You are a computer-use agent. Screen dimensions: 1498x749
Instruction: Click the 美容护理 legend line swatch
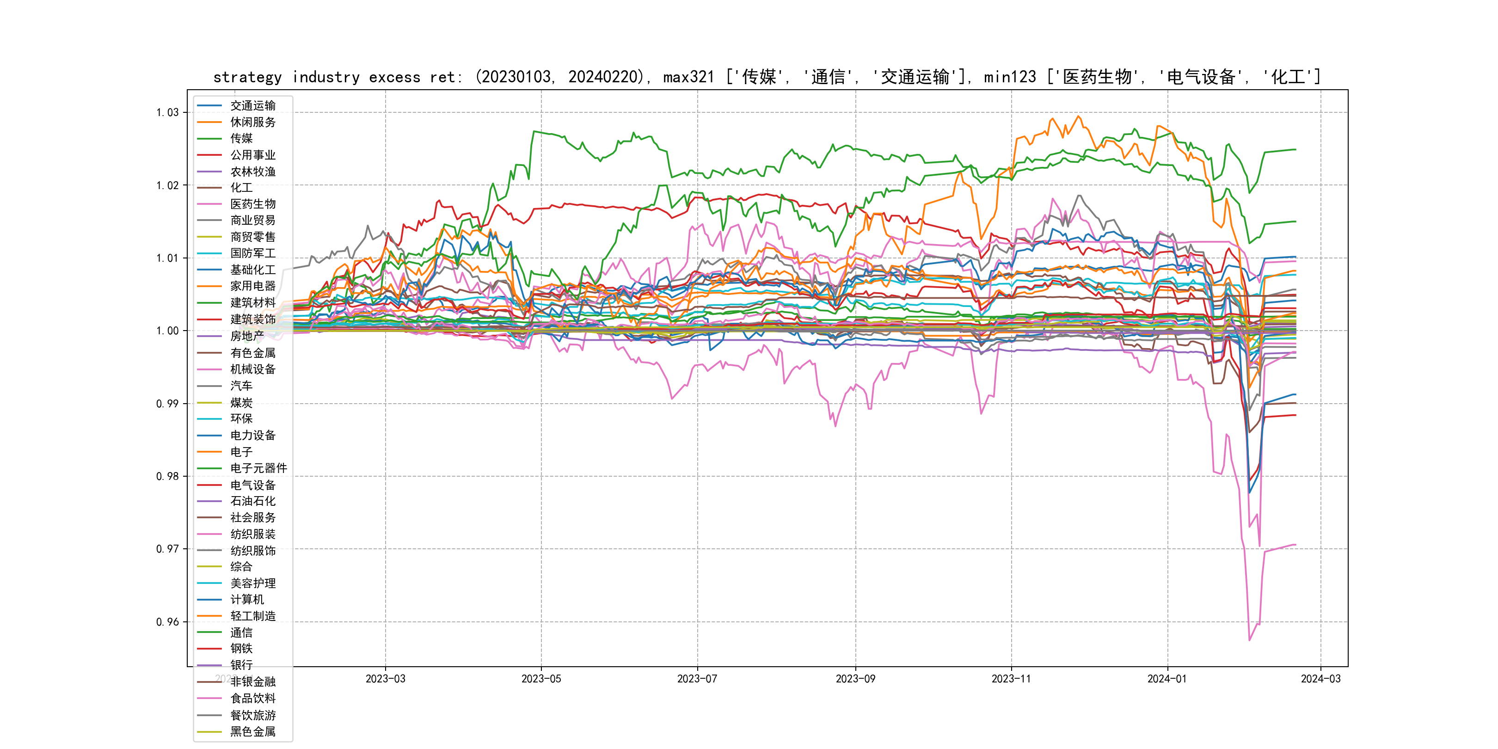pos(209,583)
